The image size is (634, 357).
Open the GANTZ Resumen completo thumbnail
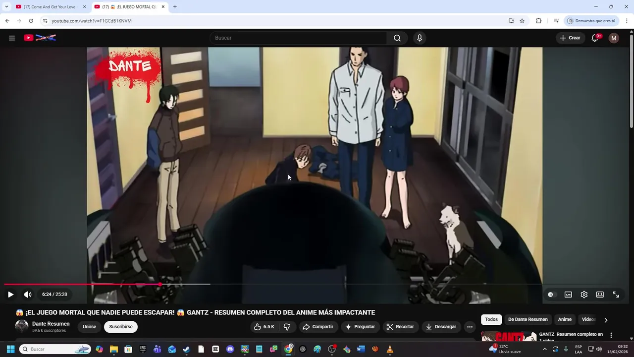click(x=509, y=337)
